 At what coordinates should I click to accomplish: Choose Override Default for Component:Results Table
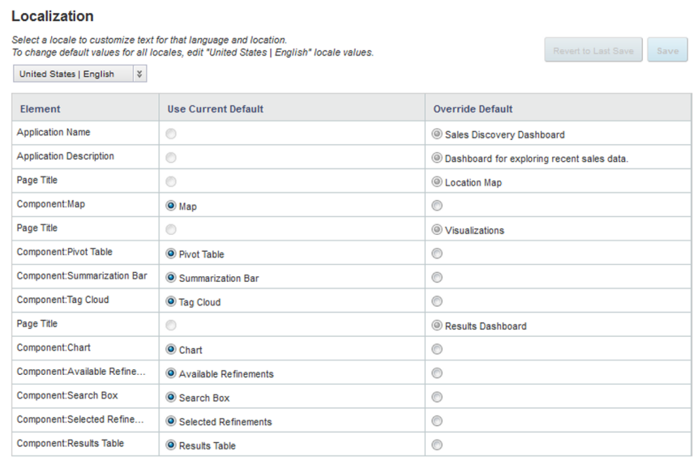tap(438, 445)
